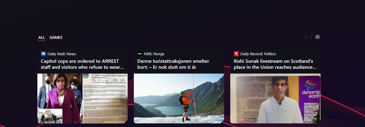Open the Rishi Sunak livestream headline

(275, 64)
